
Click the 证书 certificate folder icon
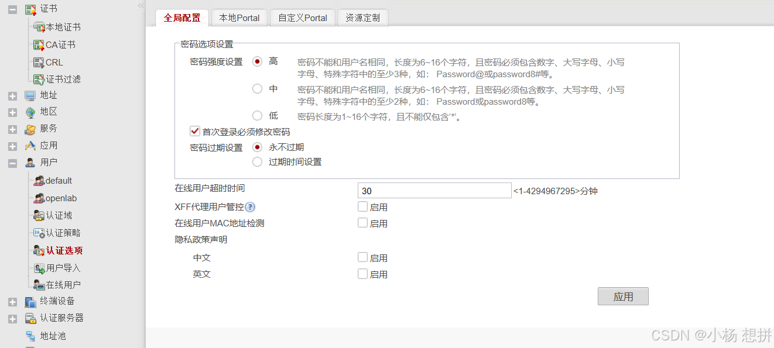click(30, 9)
